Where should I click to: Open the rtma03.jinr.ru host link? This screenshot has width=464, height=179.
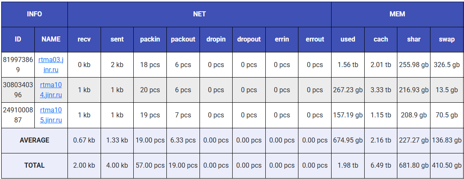51,65
